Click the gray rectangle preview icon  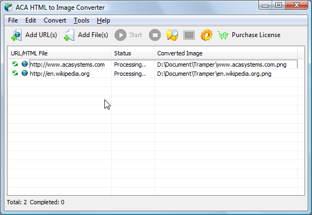(x=189, y=35)
